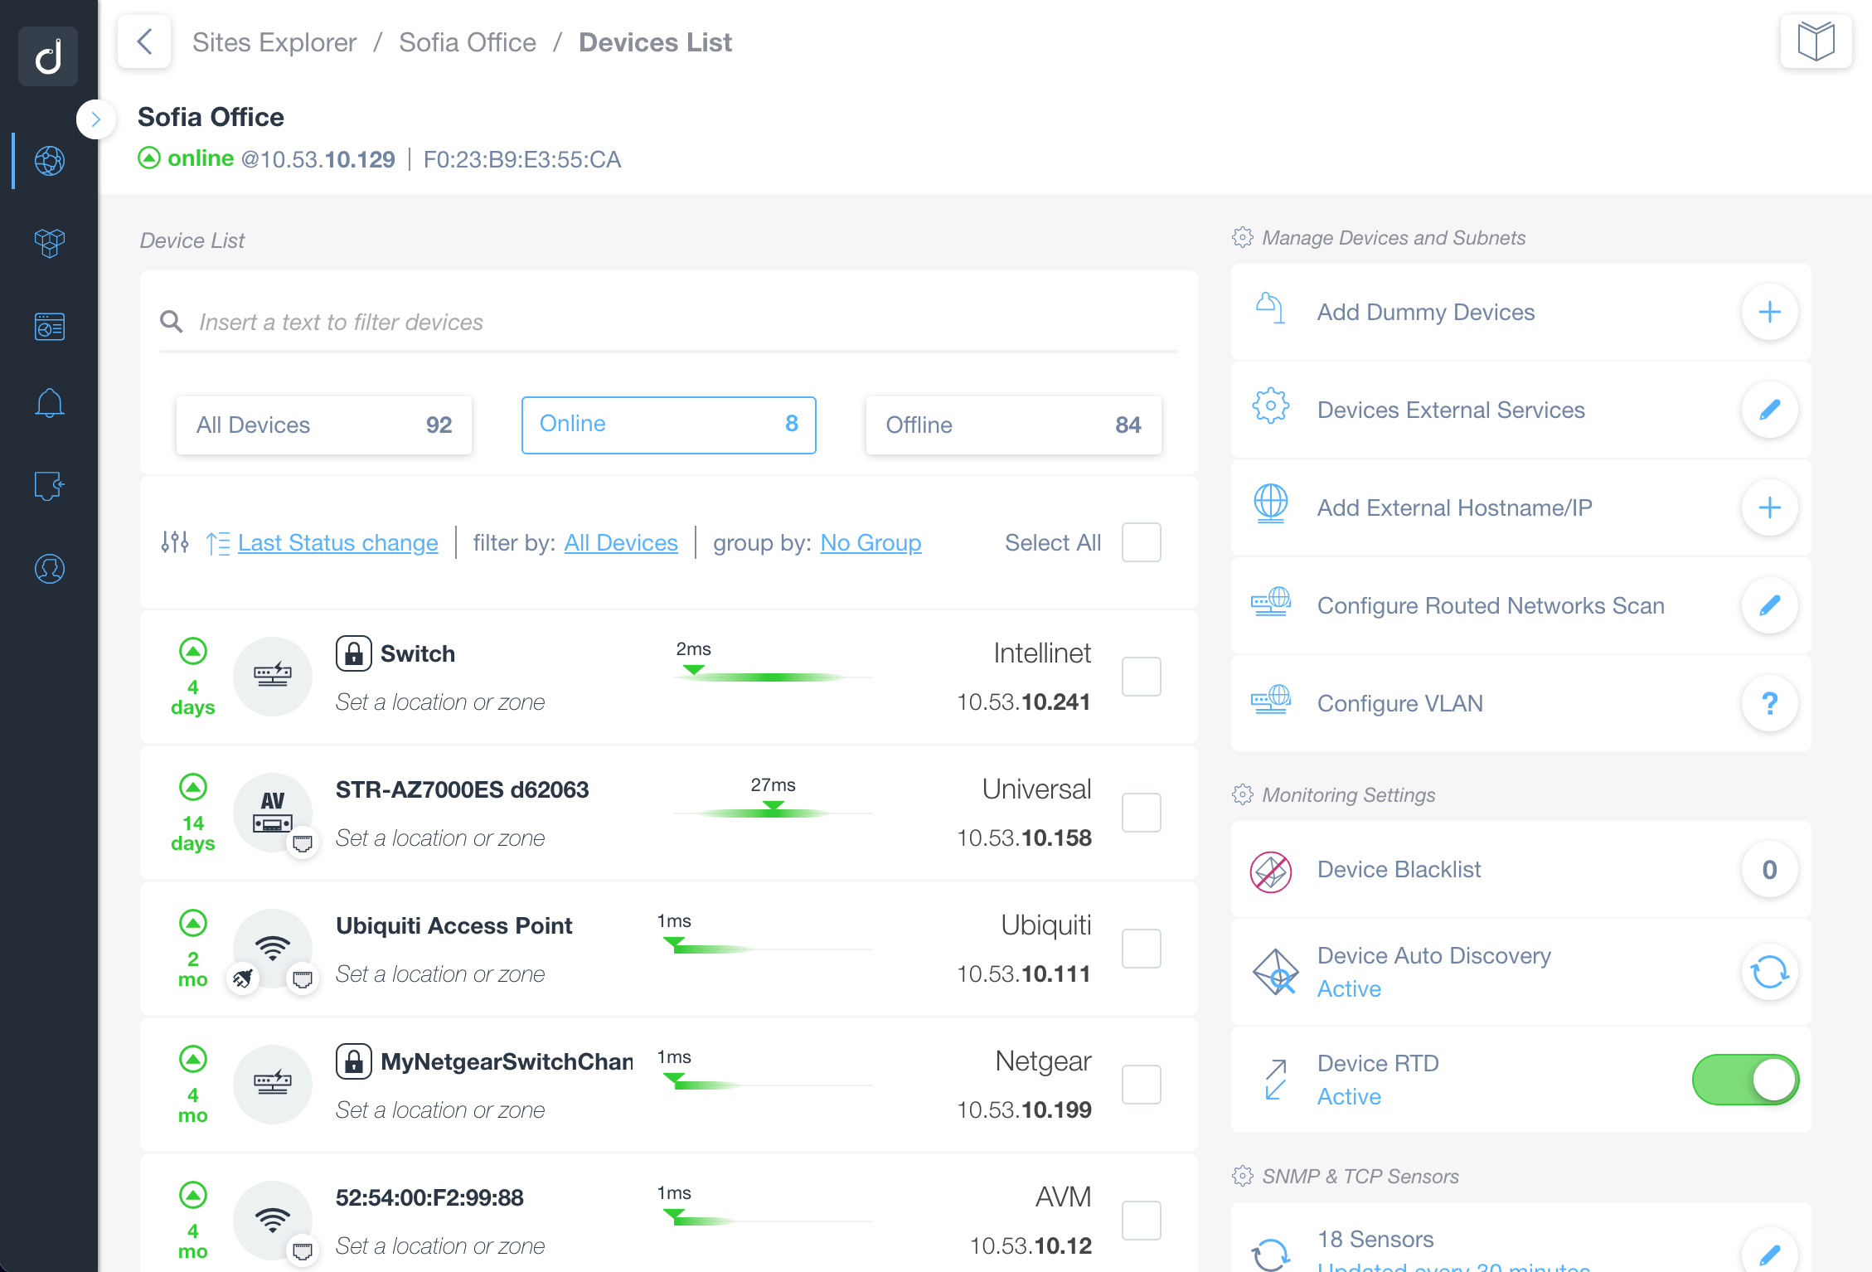Open Device Blacklist count button
The width and height of the screenshot is (1872, 1272).
tap(1769, 869)
